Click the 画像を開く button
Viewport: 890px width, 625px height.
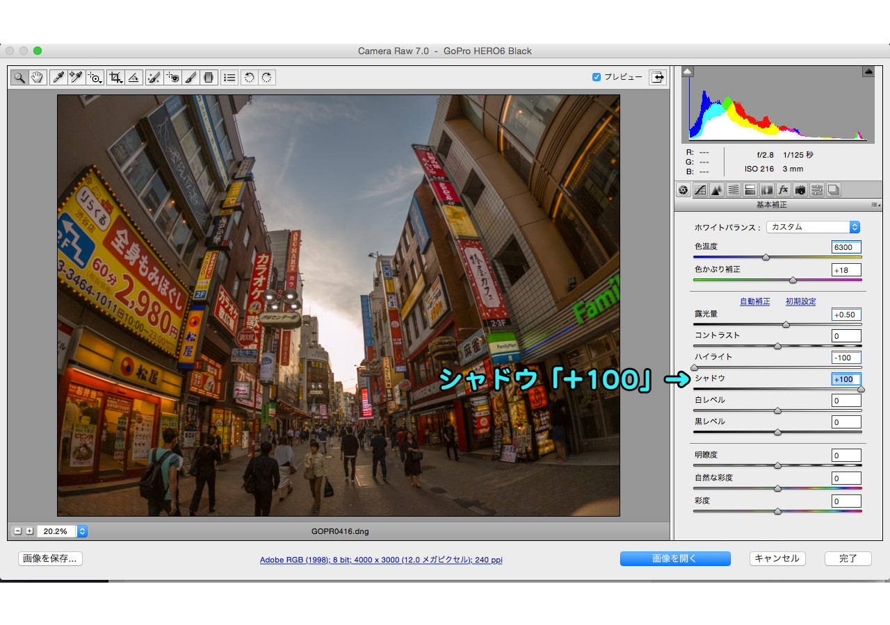click(x=674, y=558)
